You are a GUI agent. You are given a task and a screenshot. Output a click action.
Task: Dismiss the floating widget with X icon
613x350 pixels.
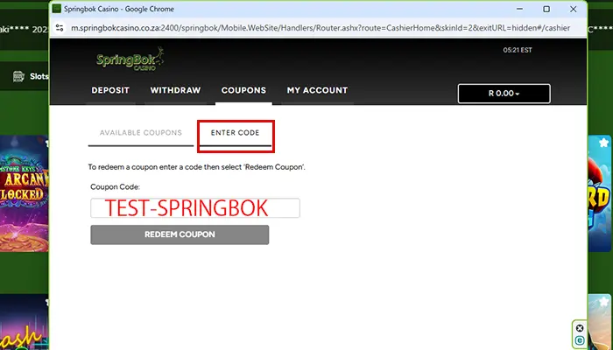(579, 328)
